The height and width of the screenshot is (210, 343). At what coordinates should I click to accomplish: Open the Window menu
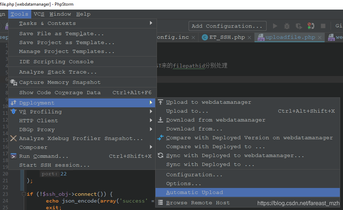[x=60, y=14]
